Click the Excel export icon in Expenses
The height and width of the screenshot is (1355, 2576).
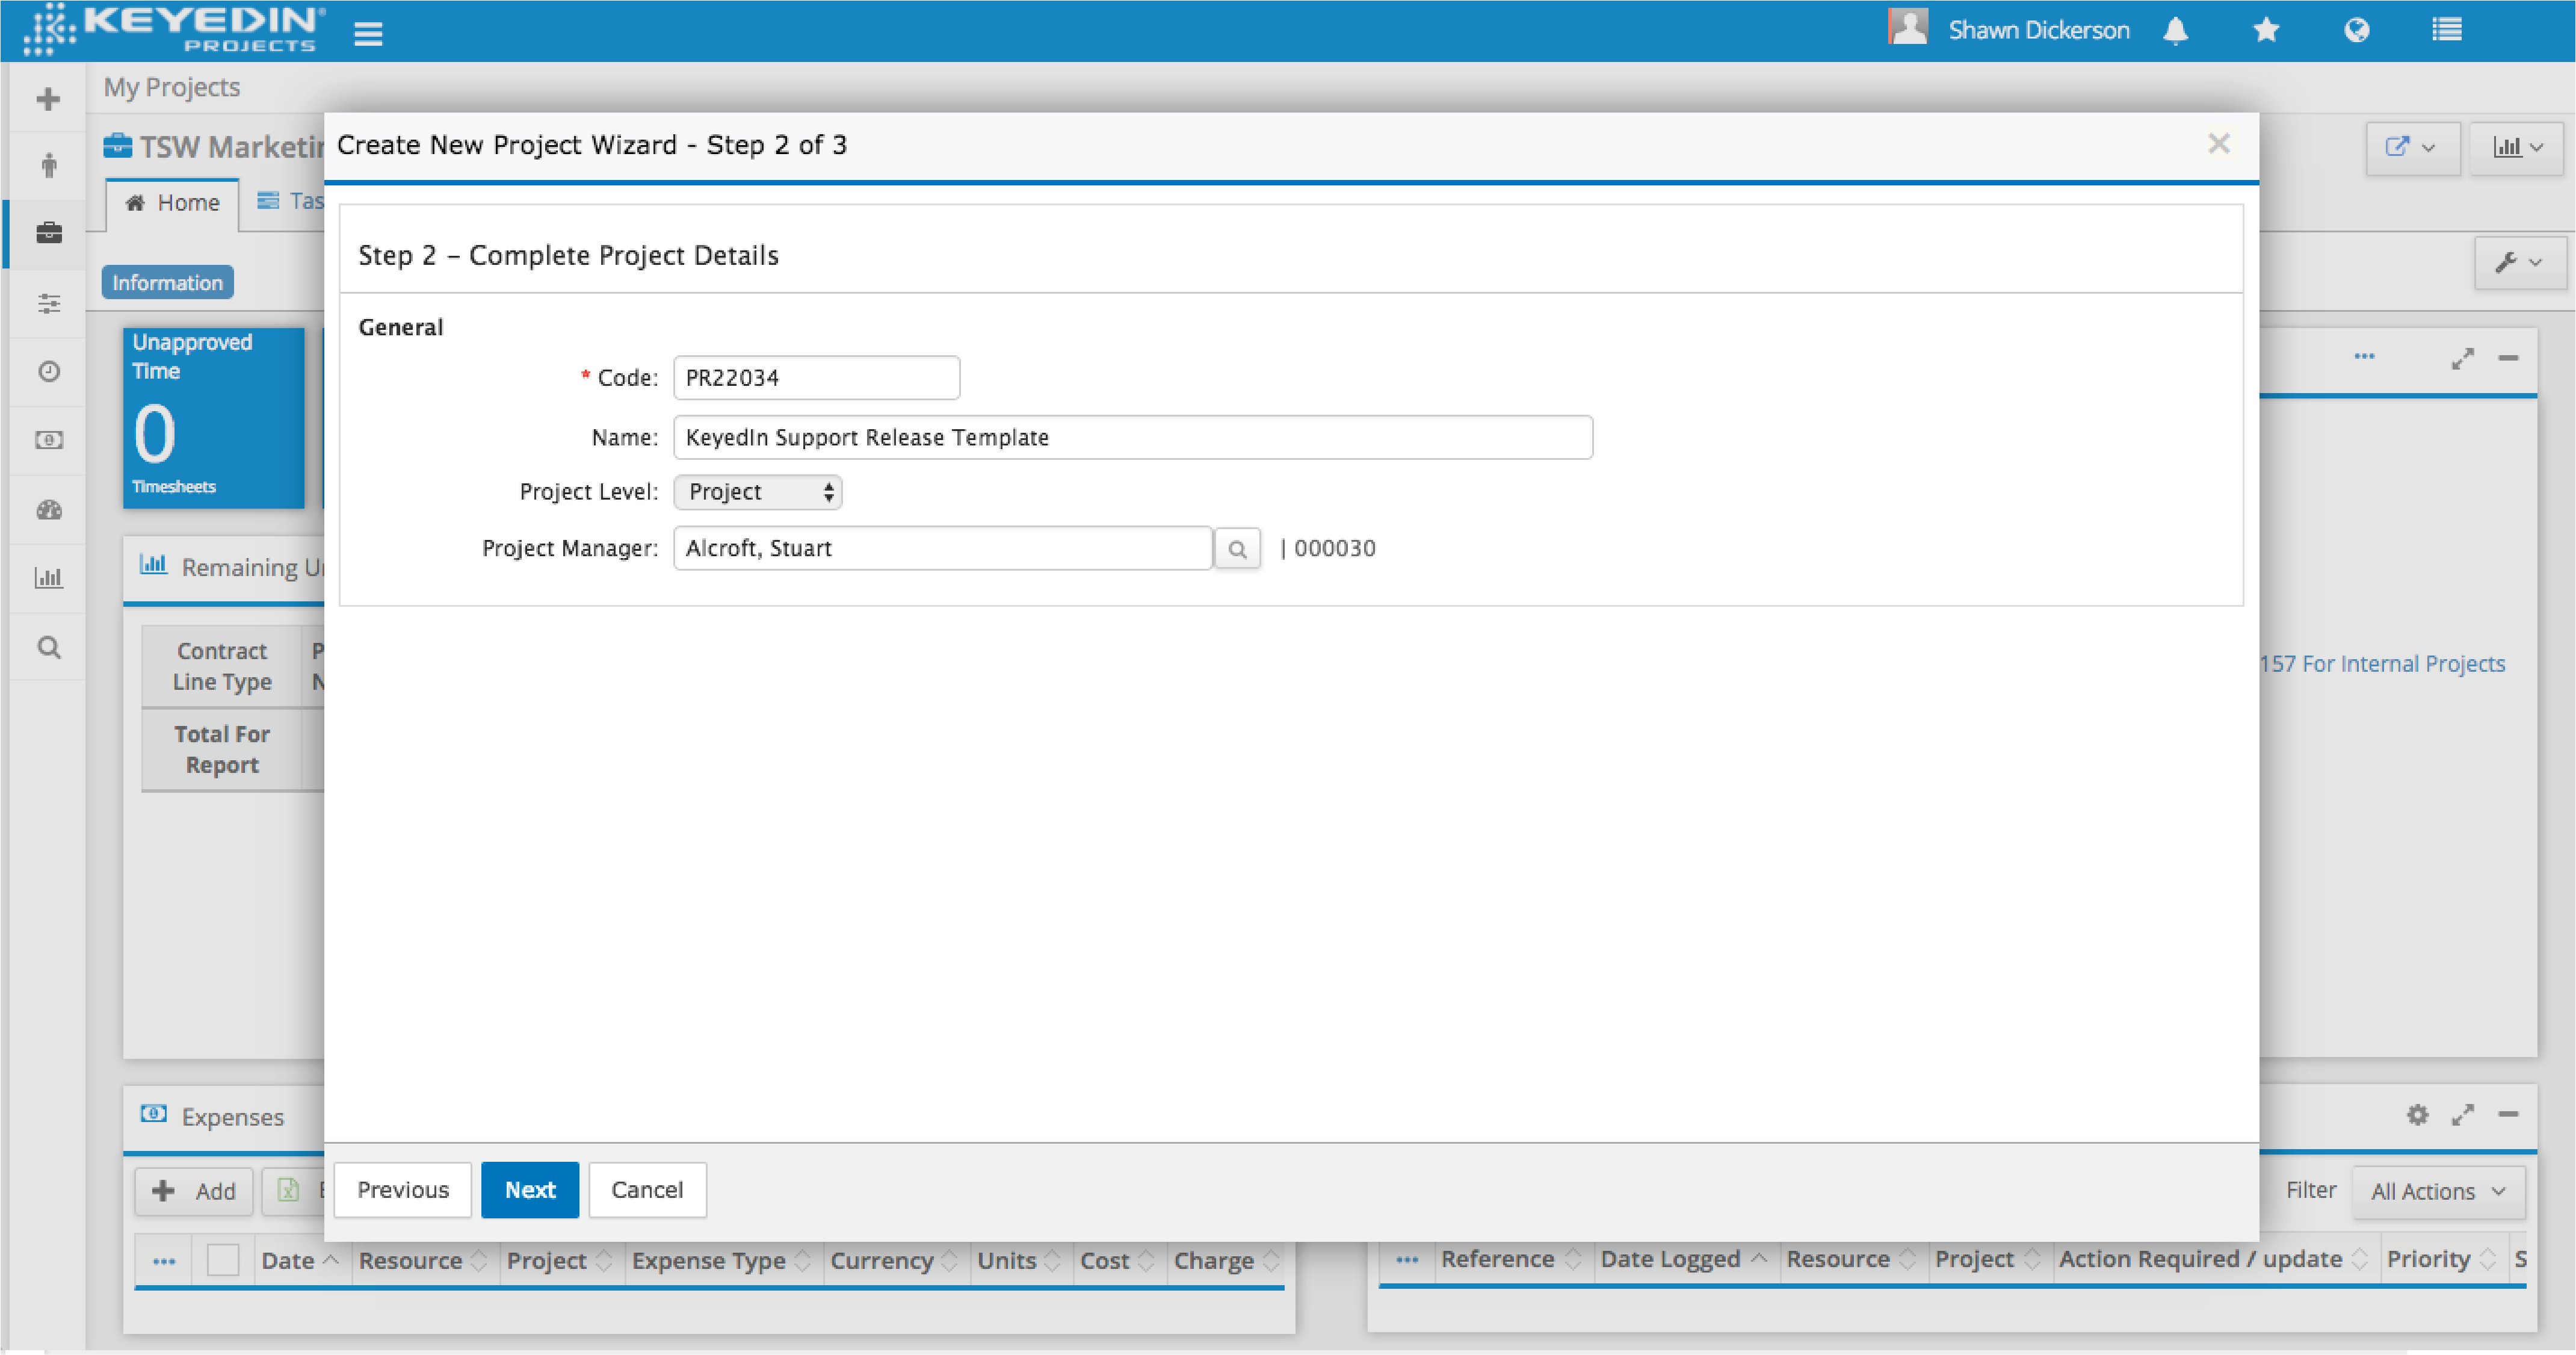(288, 1190)
